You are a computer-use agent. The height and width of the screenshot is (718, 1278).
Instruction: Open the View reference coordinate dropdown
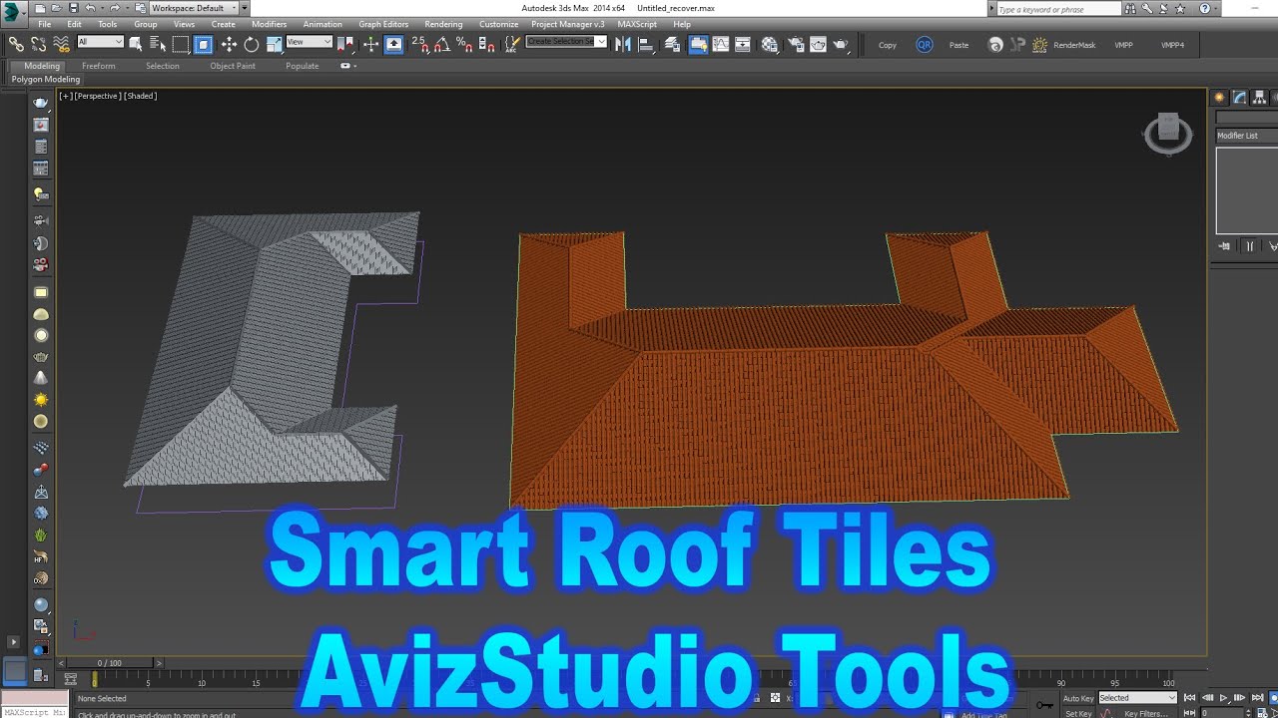[x=310, y=42]
